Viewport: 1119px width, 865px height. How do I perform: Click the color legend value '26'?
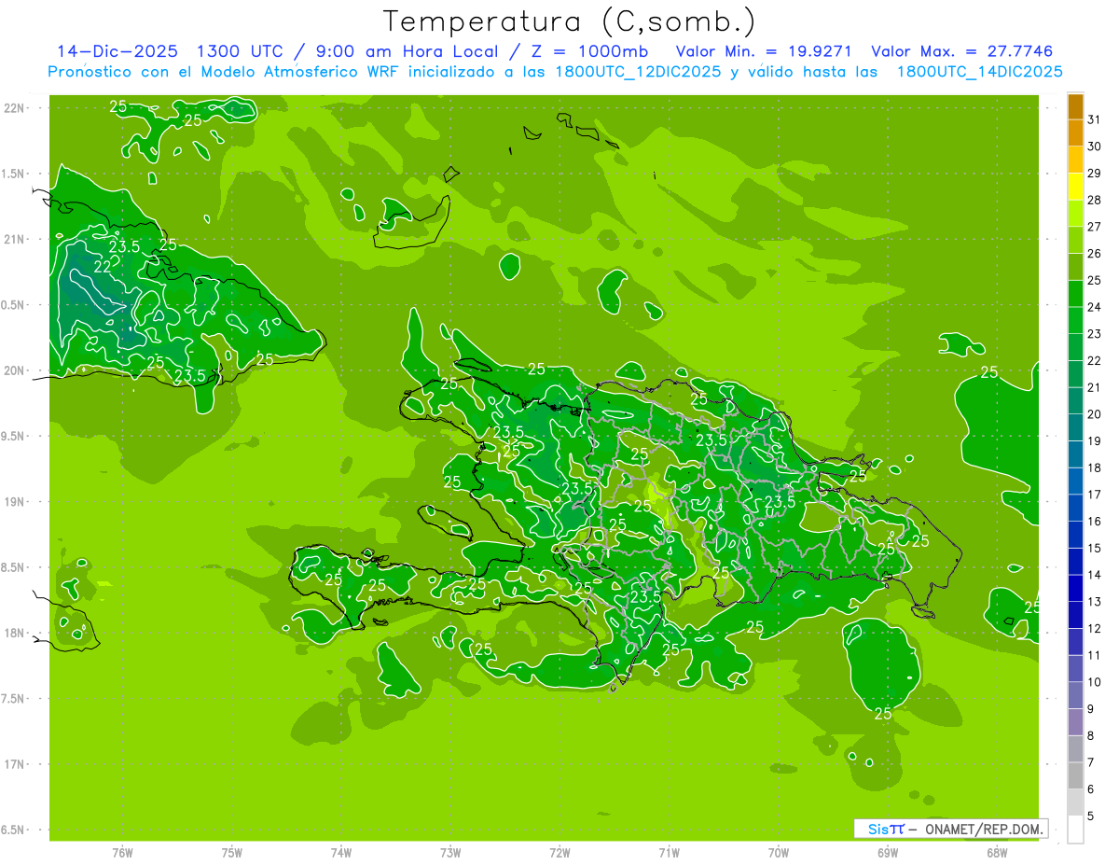click(x=1095, y=254)
